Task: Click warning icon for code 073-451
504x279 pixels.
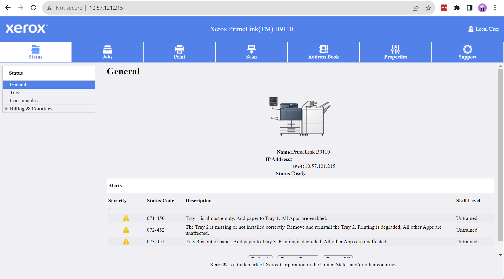Action: pos(126,242)
